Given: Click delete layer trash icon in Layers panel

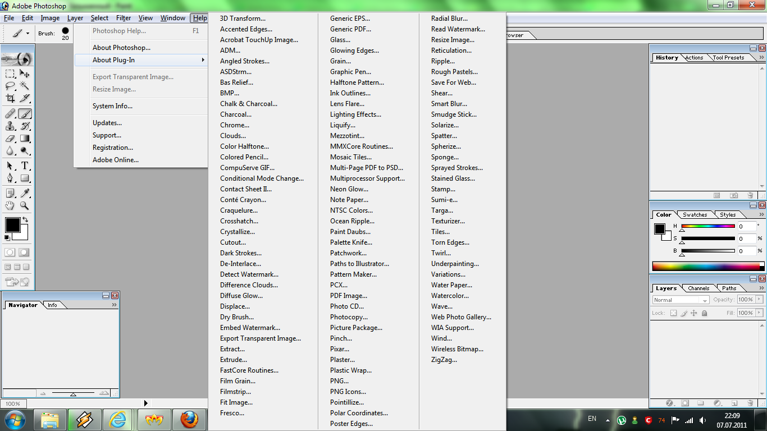Looking at the screenshot, I should 750,403.
